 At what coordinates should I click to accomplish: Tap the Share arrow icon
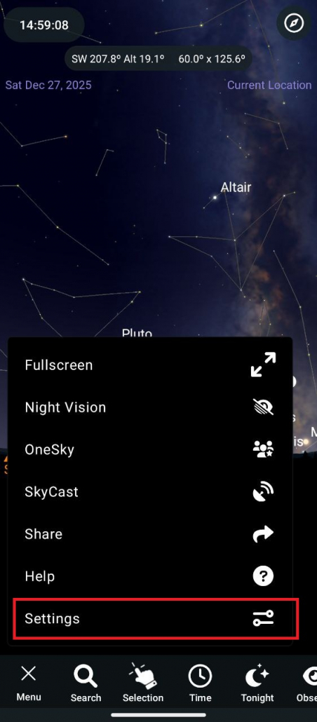pyautogui.click(x=263, y=534)
